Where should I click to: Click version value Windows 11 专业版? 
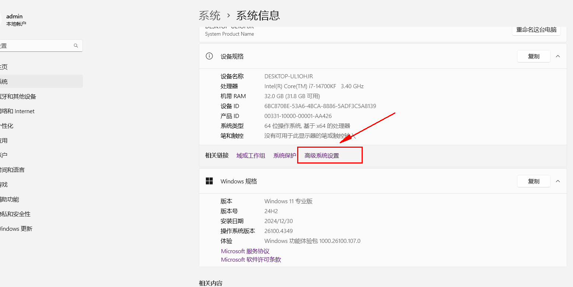coord(288,201)
